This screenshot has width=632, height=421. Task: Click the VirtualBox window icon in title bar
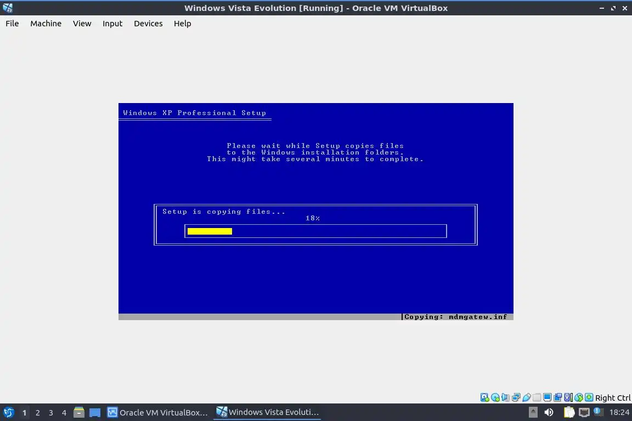(8, 8)
